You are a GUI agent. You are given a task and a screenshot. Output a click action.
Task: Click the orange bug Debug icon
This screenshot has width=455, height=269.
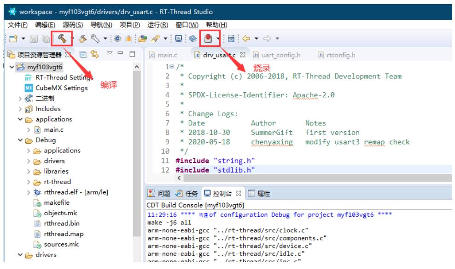(x=128, y=39)
